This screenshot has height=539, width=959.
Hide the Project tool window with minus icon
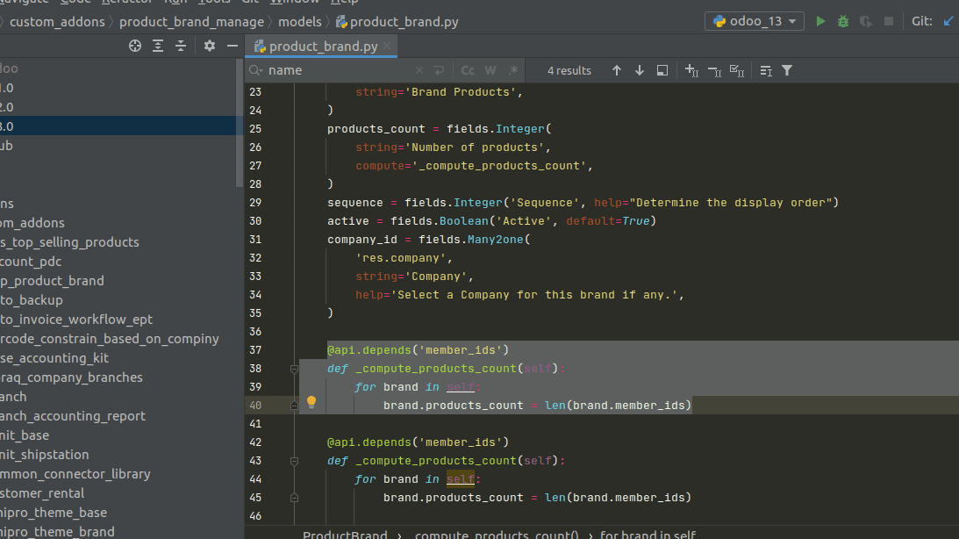[233, 46]
